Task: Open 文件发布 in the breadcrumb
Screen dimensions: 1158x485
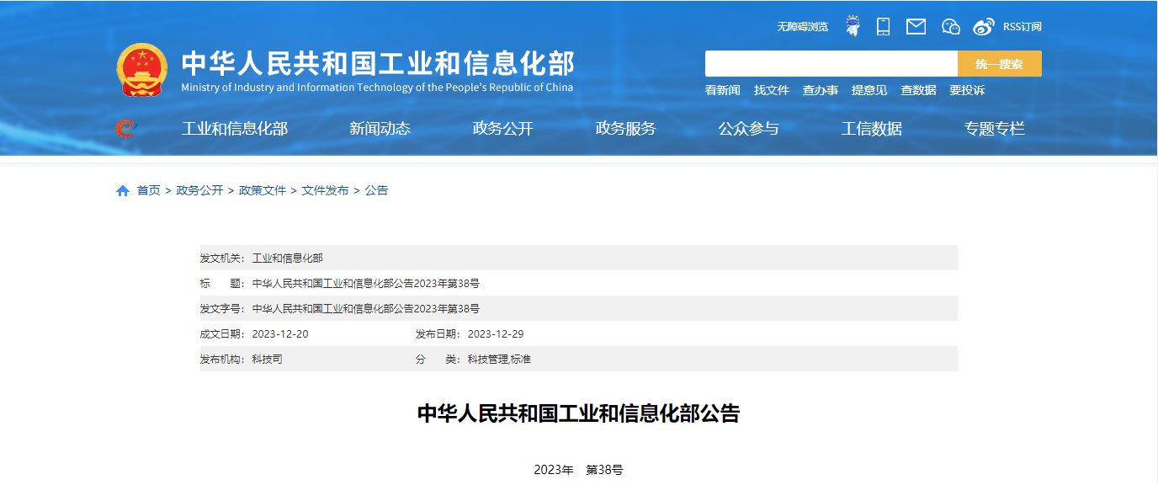Action: pyautogui.click(x=325, y=191)
